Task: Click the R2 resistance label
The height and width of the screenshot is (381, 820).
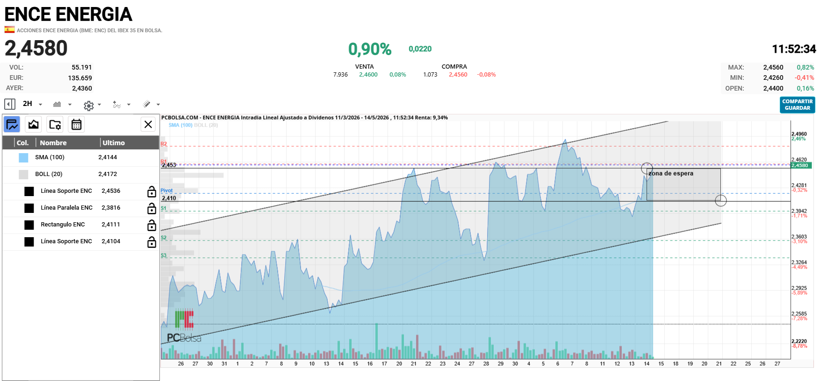Action: [x=164, y=144]
